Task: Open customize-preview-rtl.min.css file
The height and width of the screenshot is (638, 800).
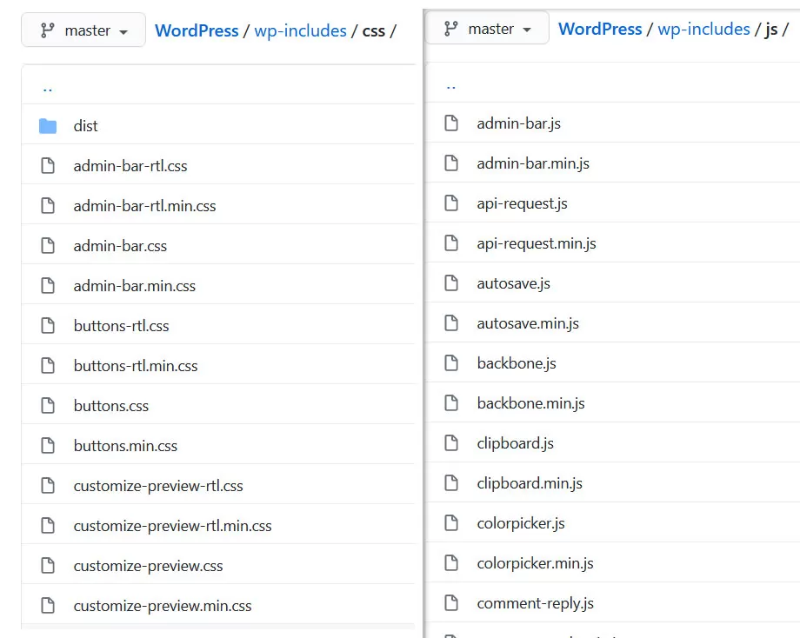Action: (172, 526)
